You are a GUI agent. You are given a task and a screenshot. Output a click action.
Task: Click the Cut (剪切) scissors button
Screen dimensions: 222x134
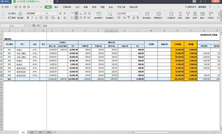[x=12, y=13]
